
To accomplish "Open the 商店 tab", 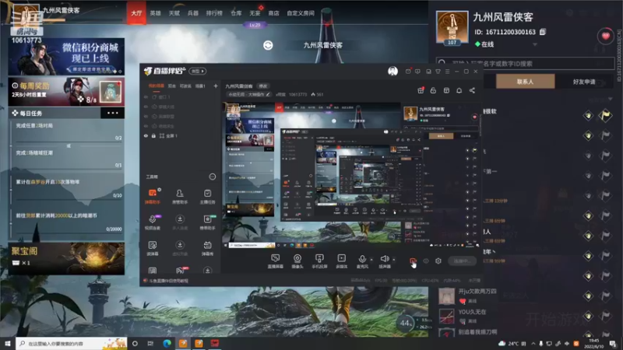I will coord(273,13).
